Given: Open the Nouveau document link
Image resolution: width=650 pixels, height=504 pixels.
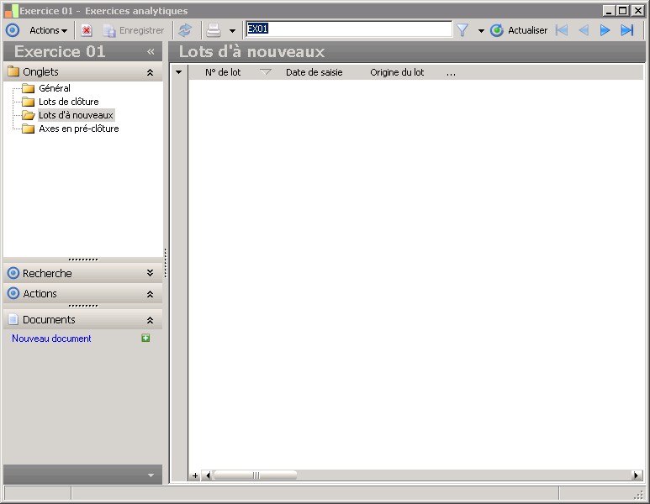Looking at the screenshot, I should 51,339.
